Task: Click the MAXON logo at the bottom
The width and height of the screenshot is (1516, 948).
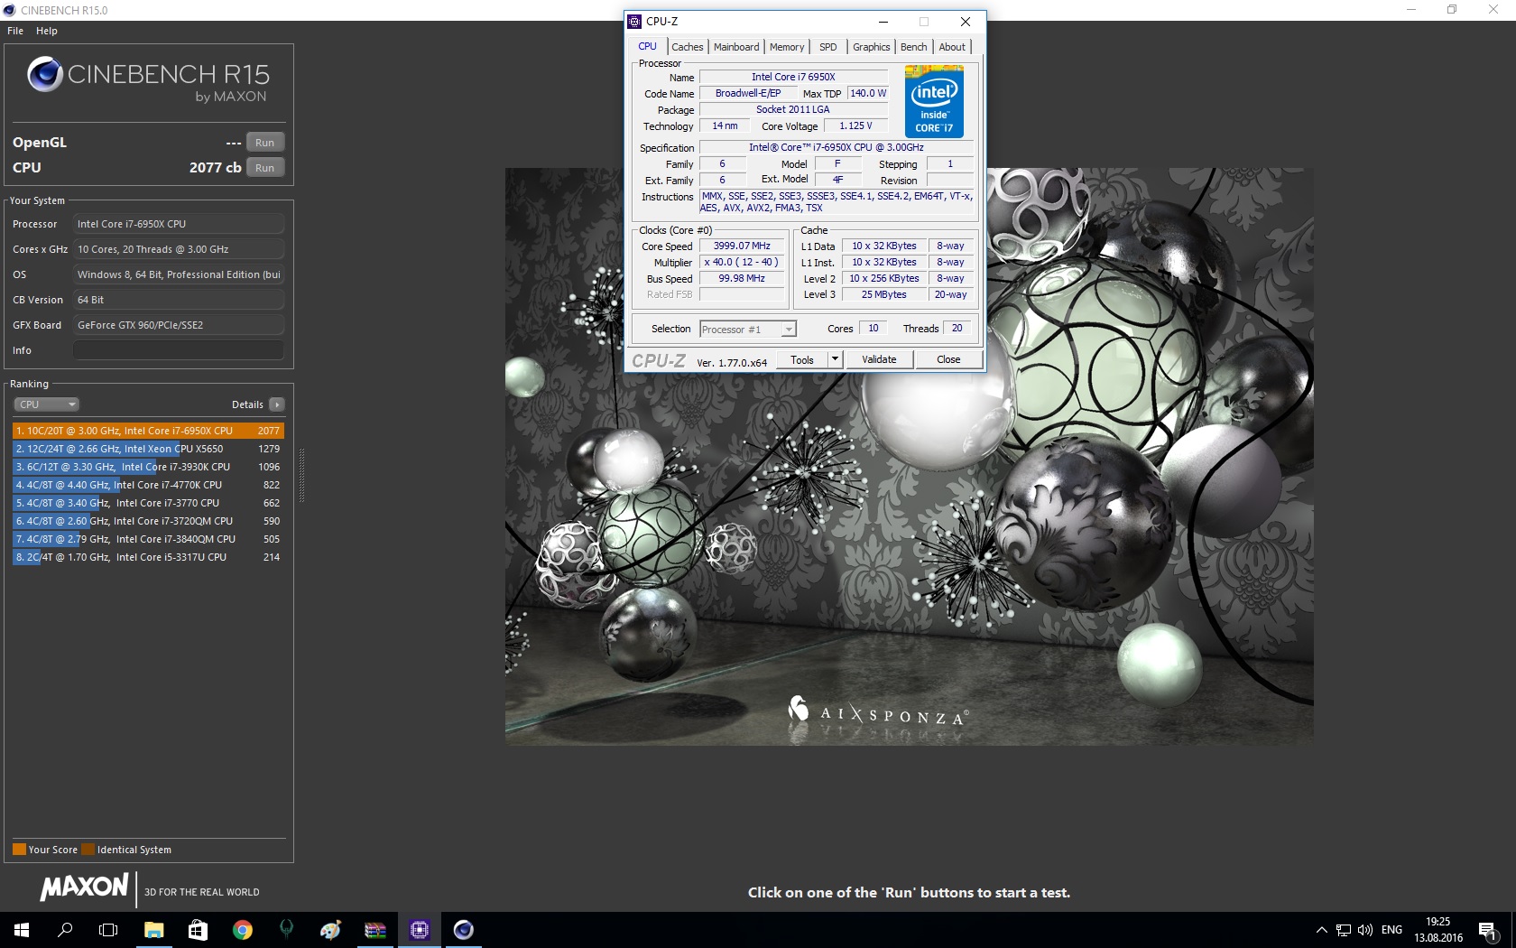Action: (x=85, y=888)
